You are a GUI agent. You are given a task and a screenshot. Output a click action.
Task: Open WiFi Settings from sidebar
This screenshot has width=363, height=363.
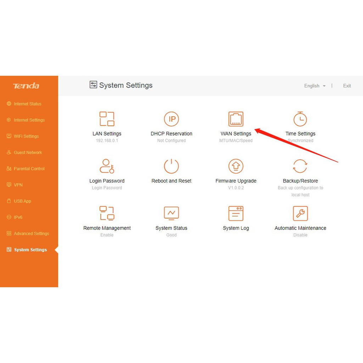[x=26, y=136]
